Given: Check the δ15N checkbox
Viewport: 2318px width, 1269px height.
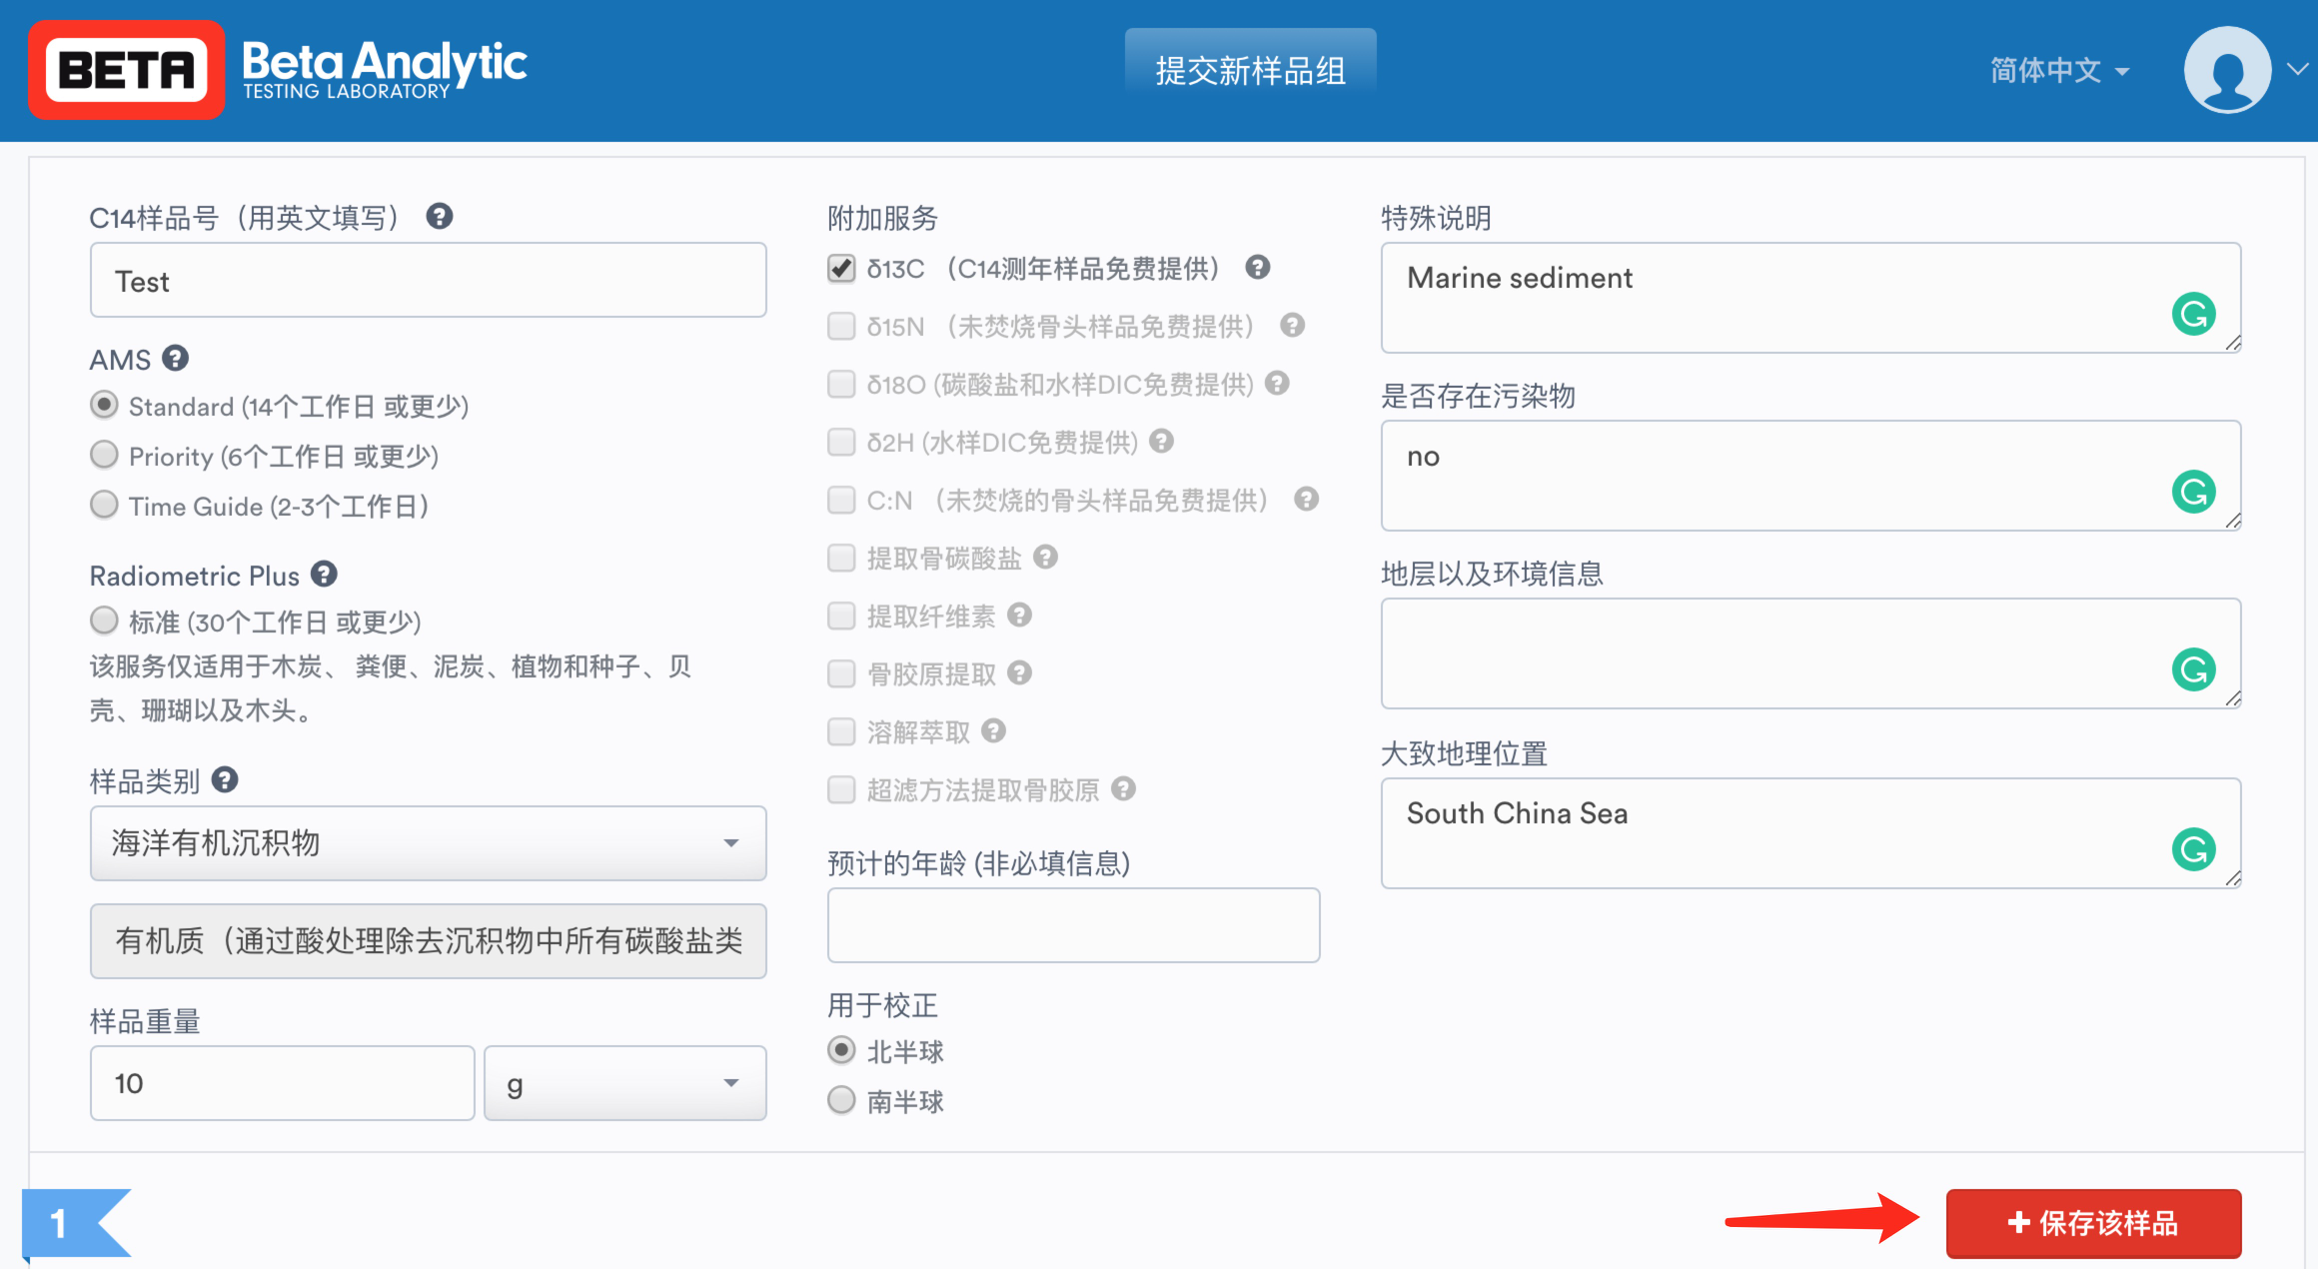Looking at the screenshot, I should point(841,326).
